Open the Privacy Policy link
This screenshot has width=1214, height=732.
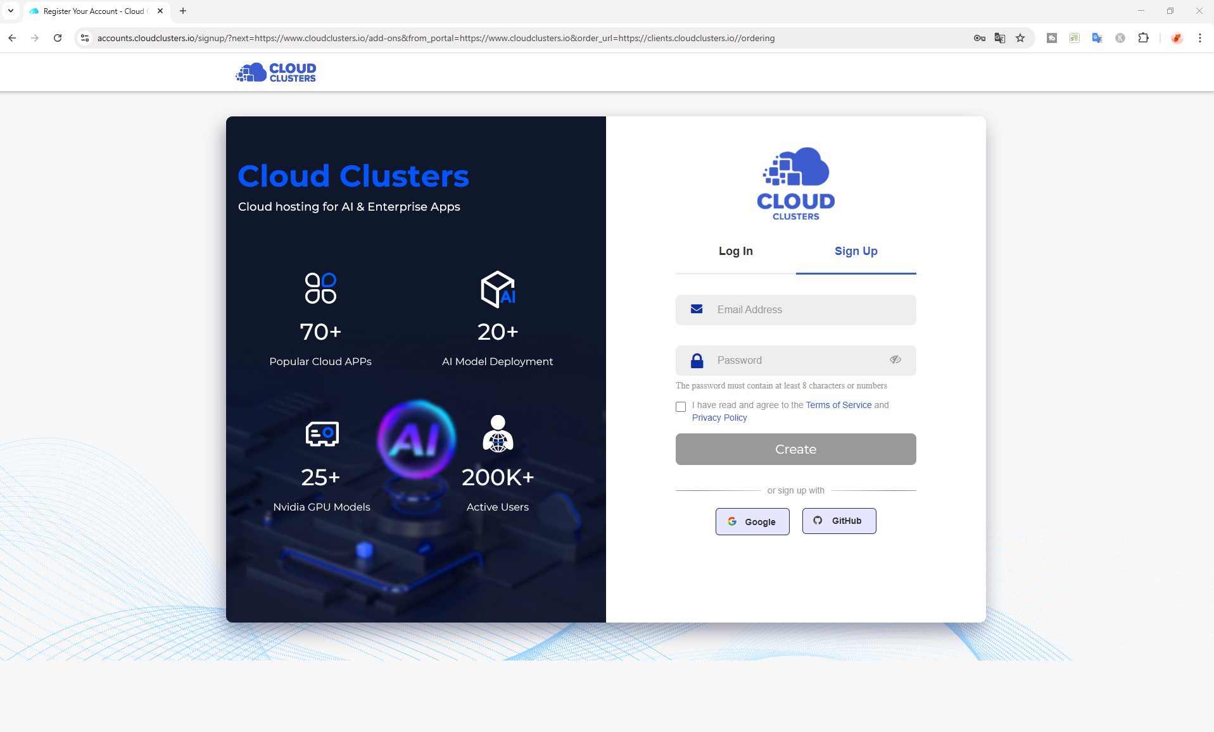719,418
